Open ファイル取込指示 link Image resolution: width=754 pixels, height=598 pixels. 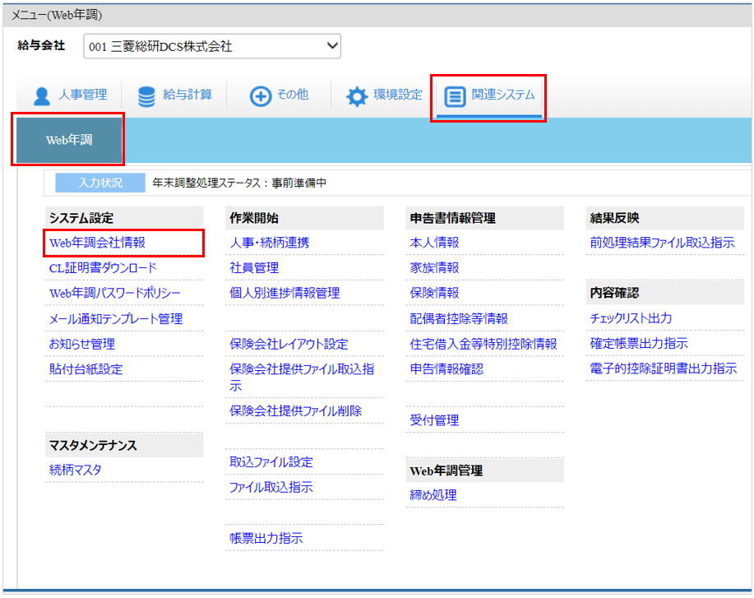pos(271,487)
